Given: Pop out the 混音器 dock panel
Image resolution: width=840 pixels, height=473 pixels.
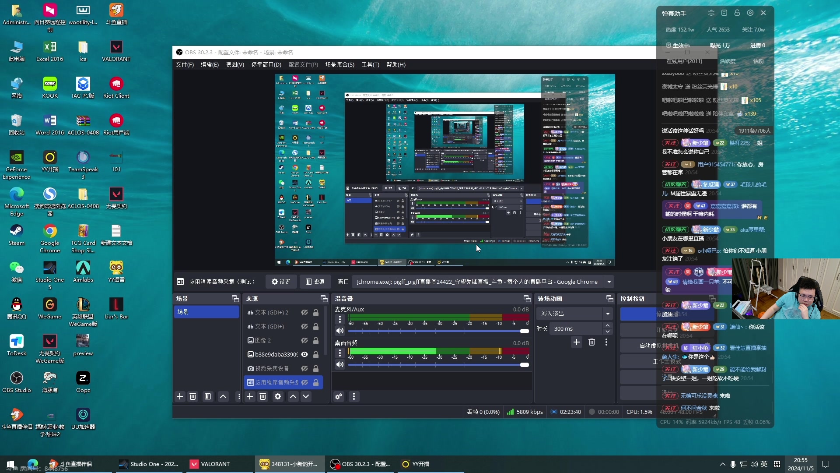Looking at the screenshot, I should [527, 299].
